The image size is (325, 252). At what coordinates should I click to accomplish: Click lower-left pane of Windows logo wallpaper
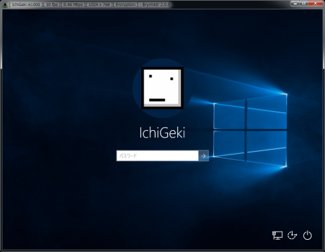pyautogui.click(x=229, y=144)
